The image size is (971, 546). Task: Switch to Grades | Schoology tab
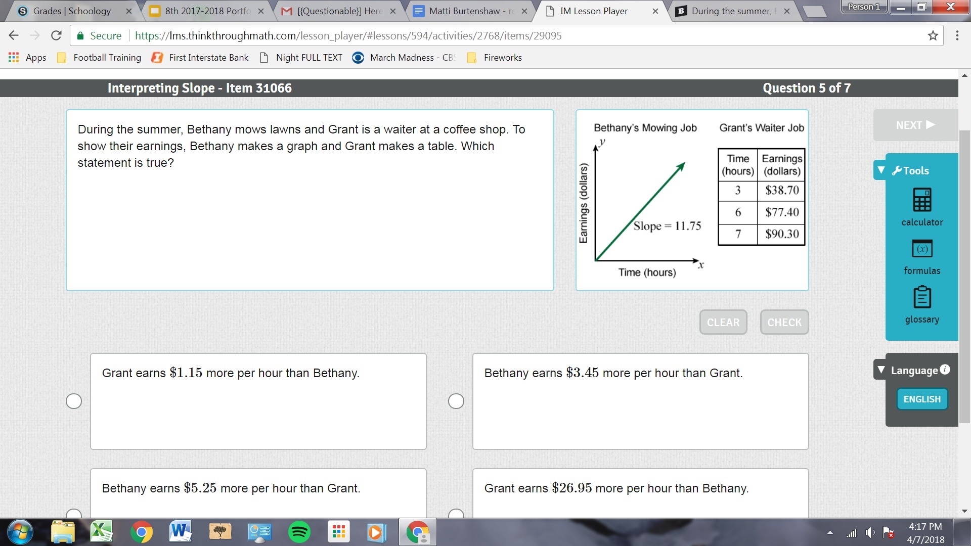click(72, 11)
